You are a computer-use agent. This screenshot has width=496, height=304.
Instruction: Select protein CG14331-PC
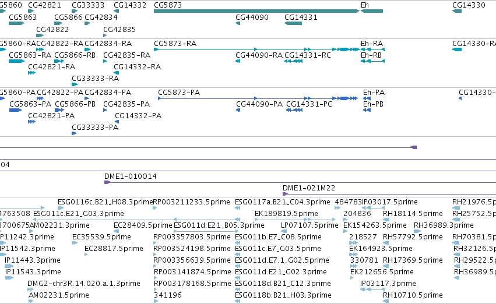click(309, 104)
